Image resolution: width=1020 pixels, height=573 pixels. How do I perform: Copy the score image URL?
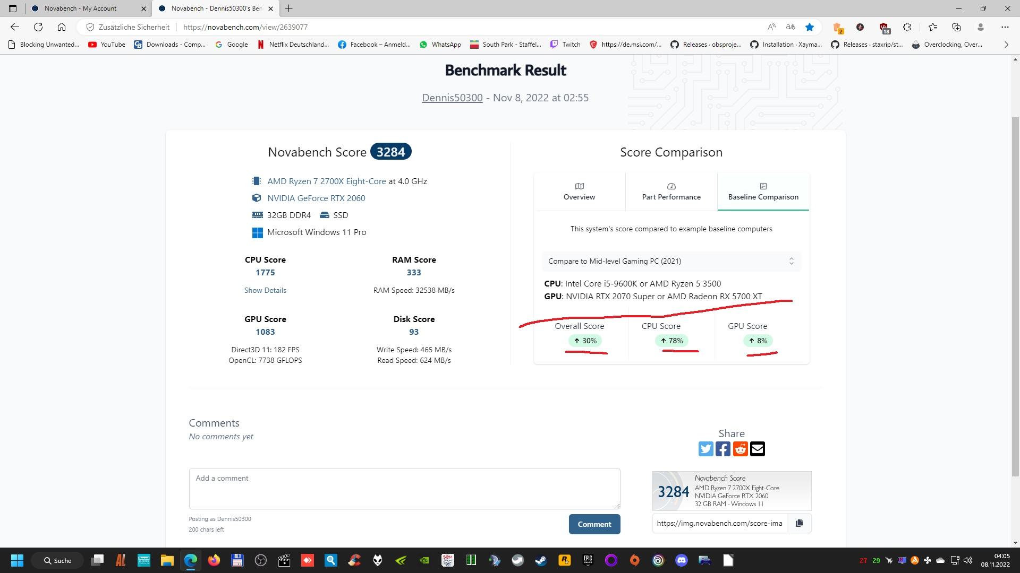tap(799, 523)
